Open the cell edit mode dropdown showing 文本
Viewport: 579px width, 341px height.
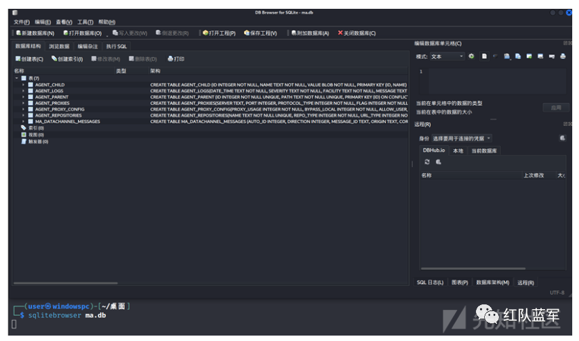447,56
